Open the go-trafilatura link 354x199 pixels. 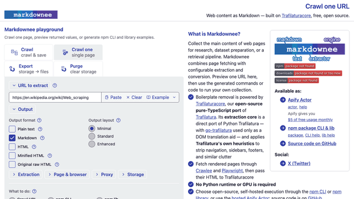pyautogui.click(x=218, y=130)
